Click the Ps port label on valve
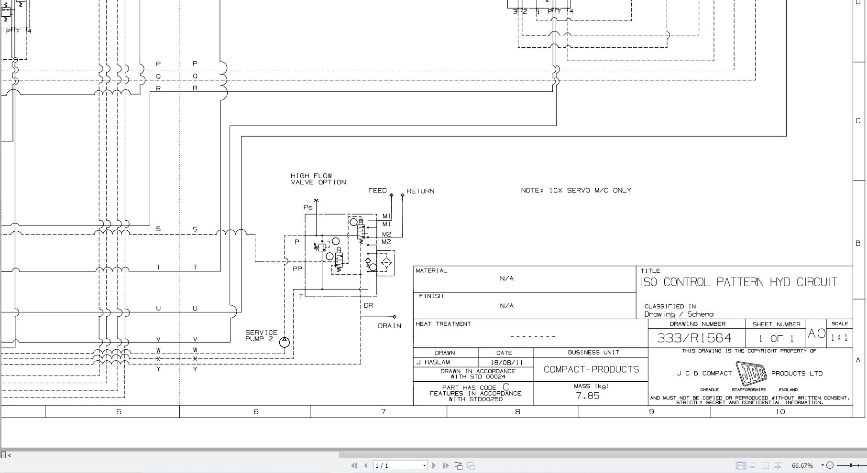 point(307,207)
